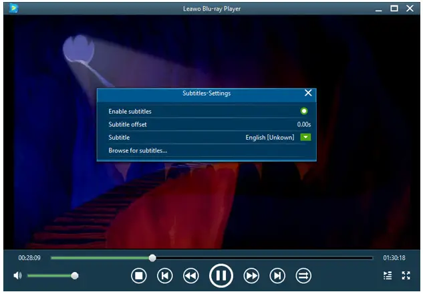The height and width of the screenshot is (294, 423).
Task: Expand the Subtitle language dropdown arrow
Action: [x=305, y=137]
